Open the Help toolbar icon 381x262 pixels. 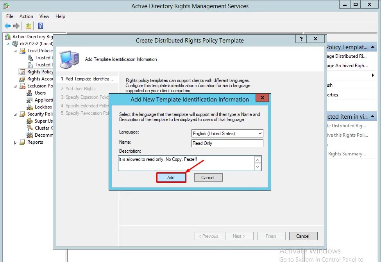click(x=40, y=26)
